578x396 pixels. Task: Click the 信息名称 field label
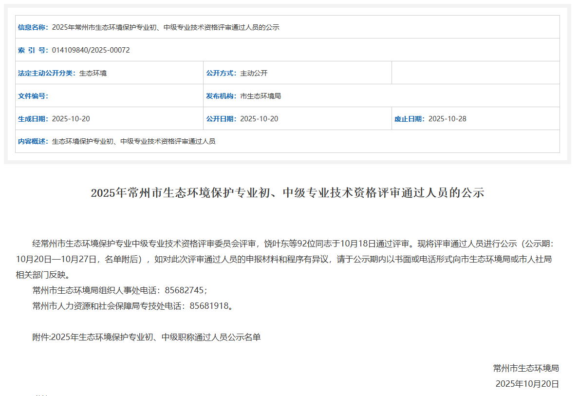[33, 27]
